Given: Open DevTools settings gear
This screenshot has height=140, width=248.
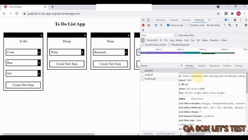Looking at the screenshot, I should 235,20.
